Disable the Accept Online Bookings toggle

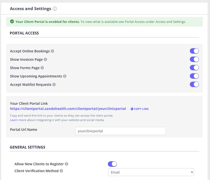pyautogui.click(x=194, y=51)
